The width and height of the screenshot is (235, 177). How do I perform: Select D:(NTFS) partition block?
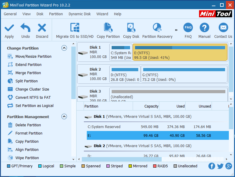point(125,74)
